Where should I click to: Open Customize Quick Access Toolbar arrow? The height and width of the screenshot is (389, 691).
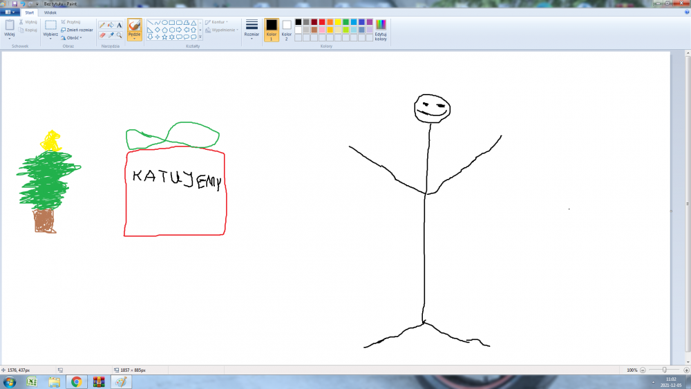coord(37,3)
